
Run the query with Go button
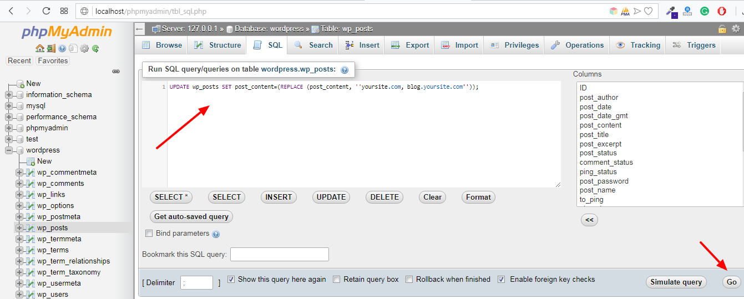click(732, 282)
